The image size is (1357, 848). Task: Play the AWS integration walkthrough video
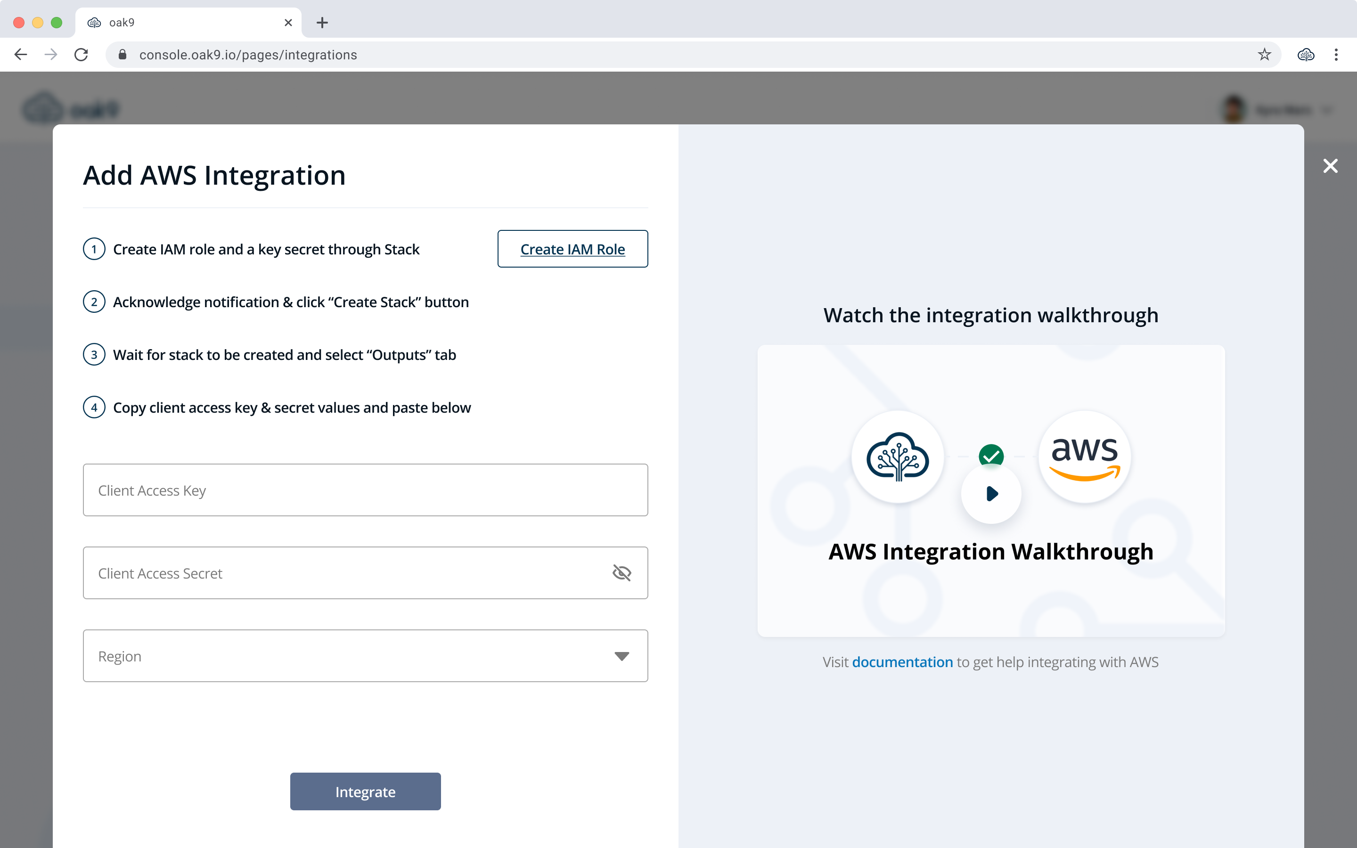991,494
